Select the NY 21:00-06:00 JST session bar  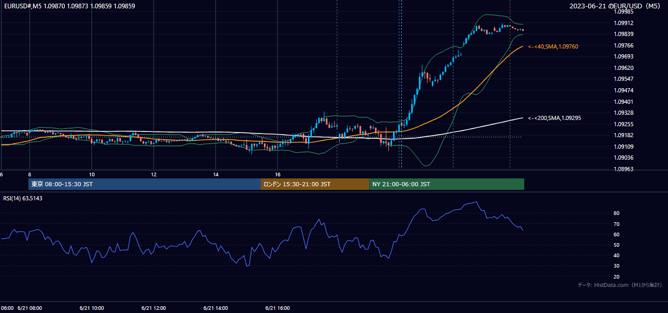[447, 184]
